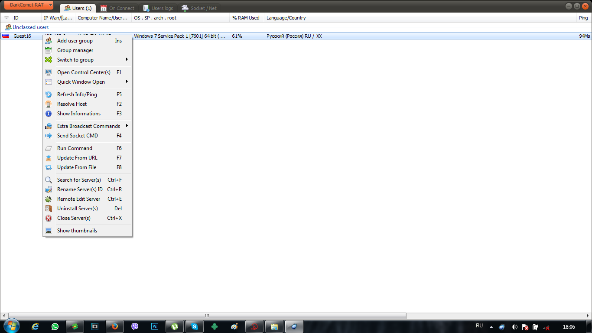Select the Guest16 user row
The image size is (592, 333).
[296, 36]
